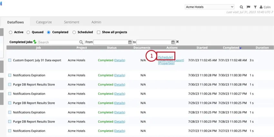Switch to the Sentiment tab

coord(72,22)
